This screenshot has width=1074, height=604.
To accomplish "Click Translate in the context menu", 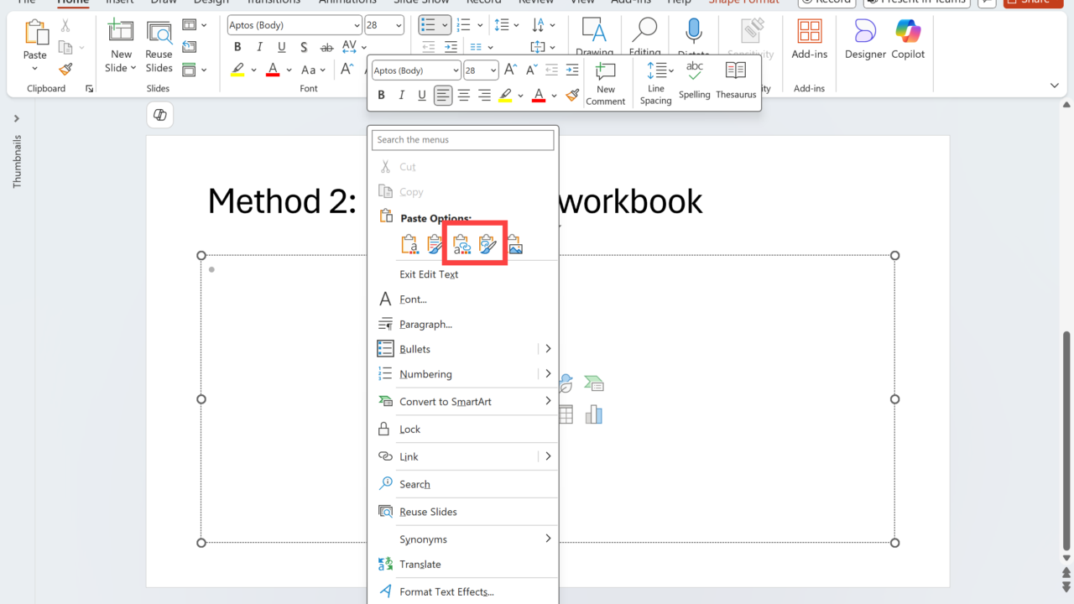I will (x=420, y=565).
